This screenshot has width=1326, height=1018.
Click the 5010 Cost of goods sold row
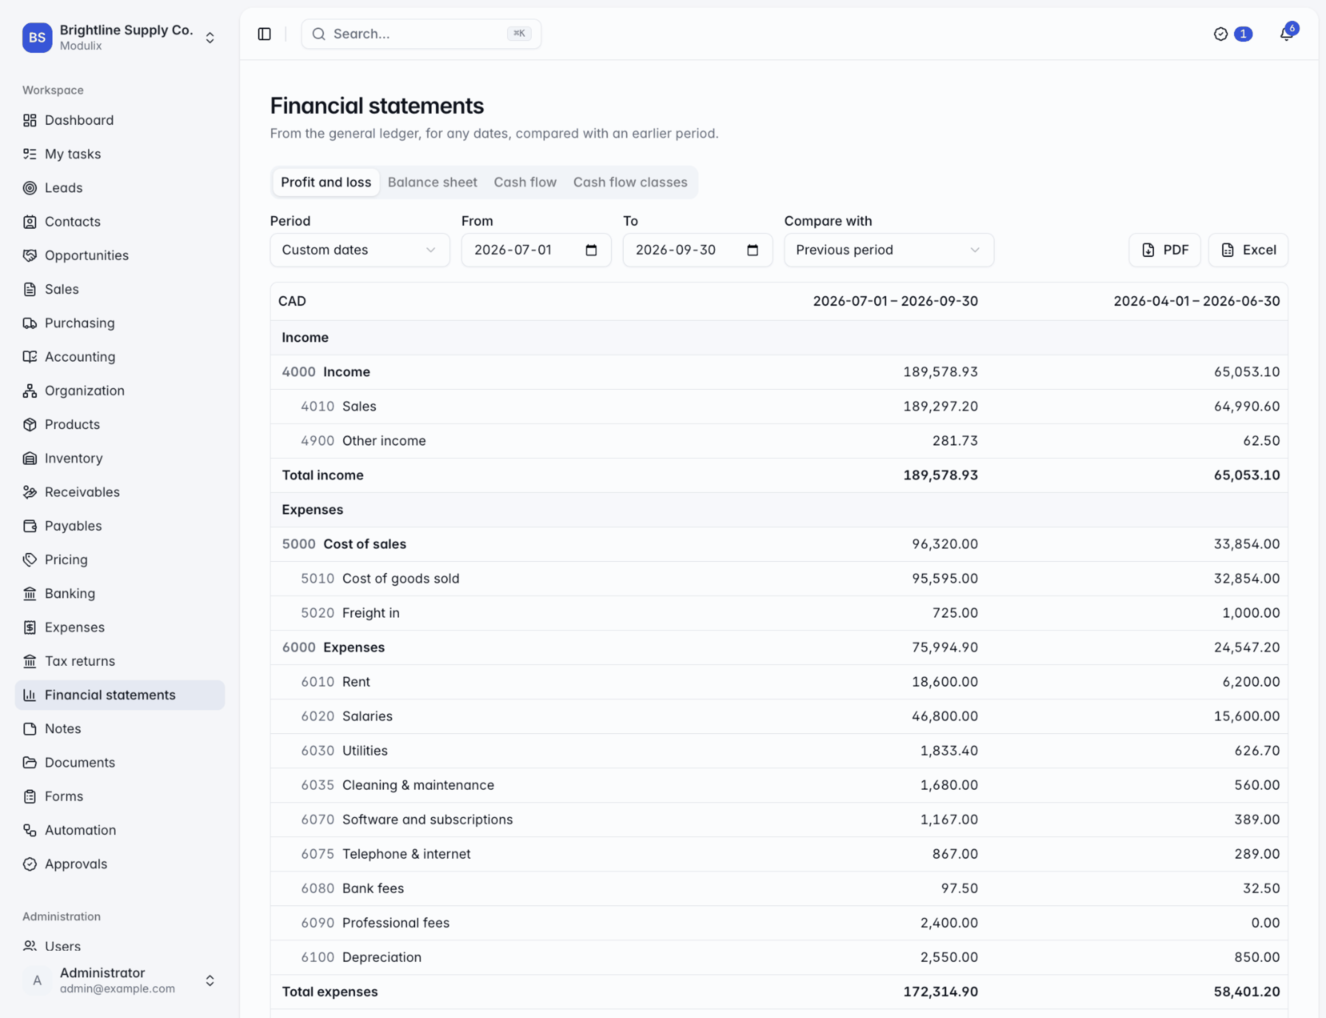779,579
